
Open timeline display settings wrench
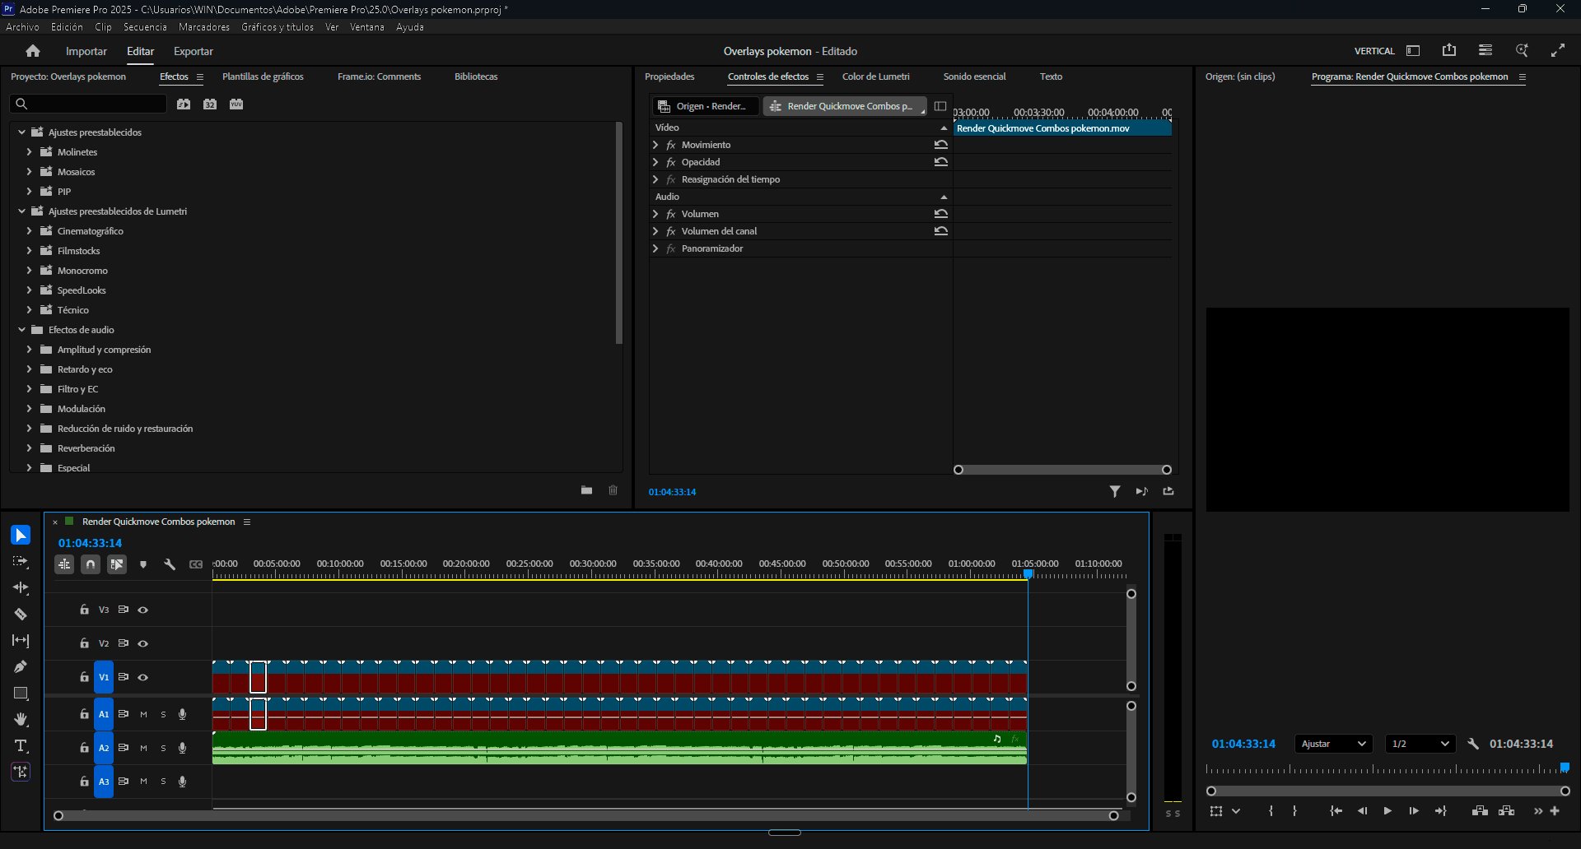(170, 564)
